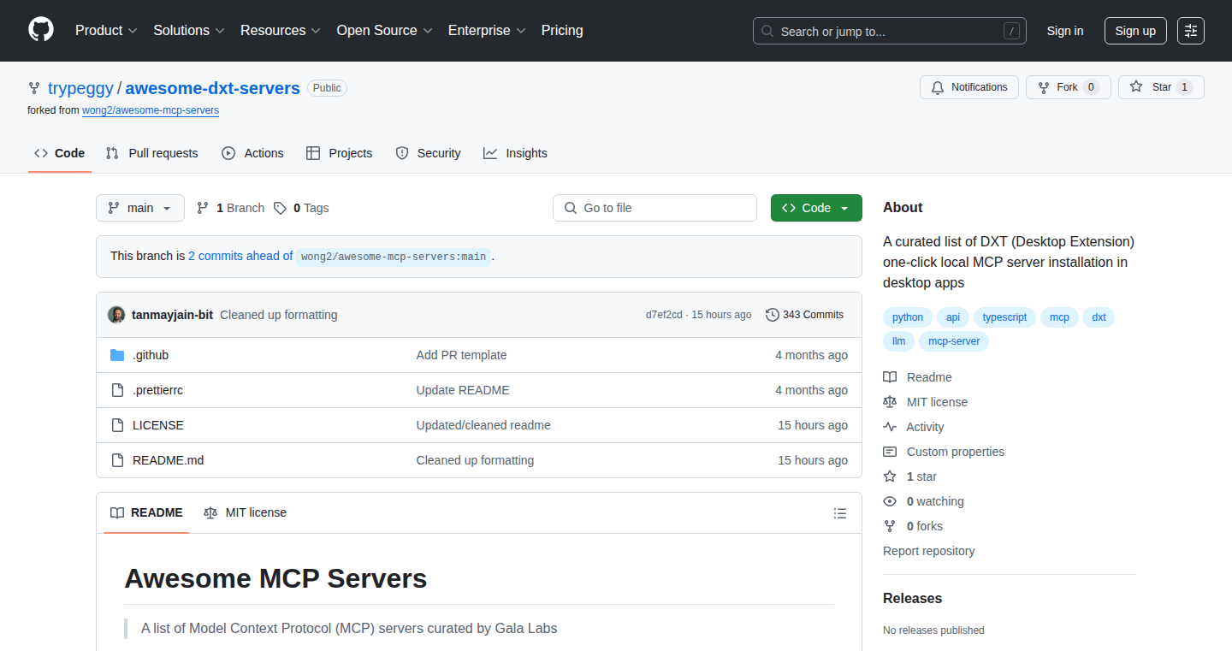Open the main branch selector dropdown

(x=140, y=208)
